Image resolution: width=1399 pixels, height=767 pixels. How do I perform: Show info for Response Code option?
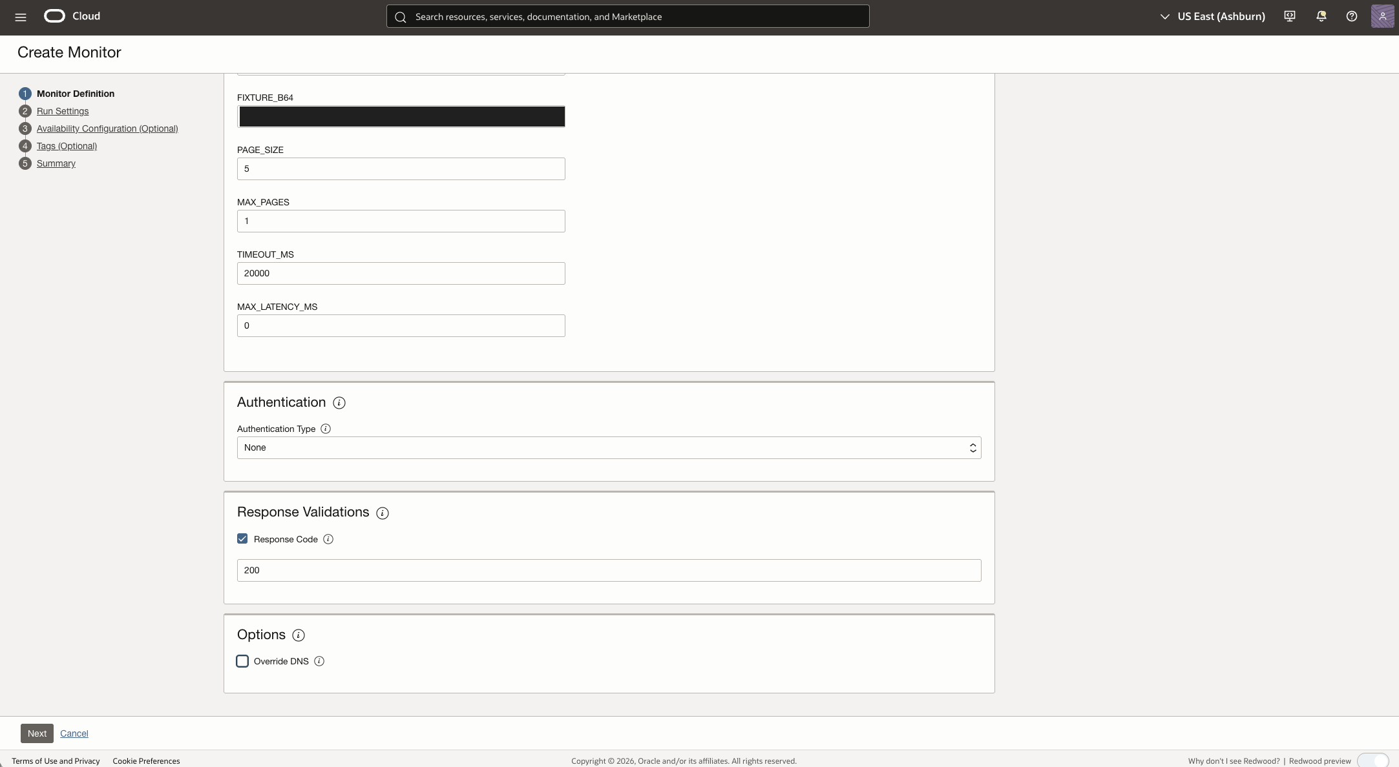click(328, 539)
